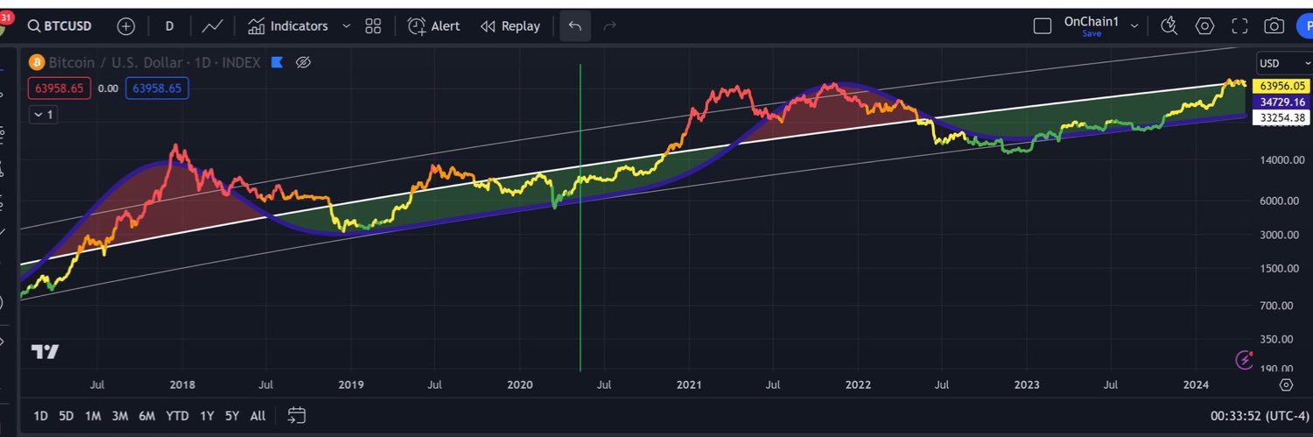This screenshot has width=1313, height=437.
Task: Select the 1Y date range
Action: tap(207, 416)
